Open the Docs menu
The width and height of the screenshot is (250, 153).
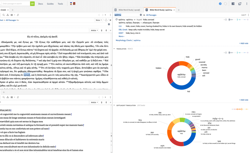pyautogui.click(x=41, y=4)
